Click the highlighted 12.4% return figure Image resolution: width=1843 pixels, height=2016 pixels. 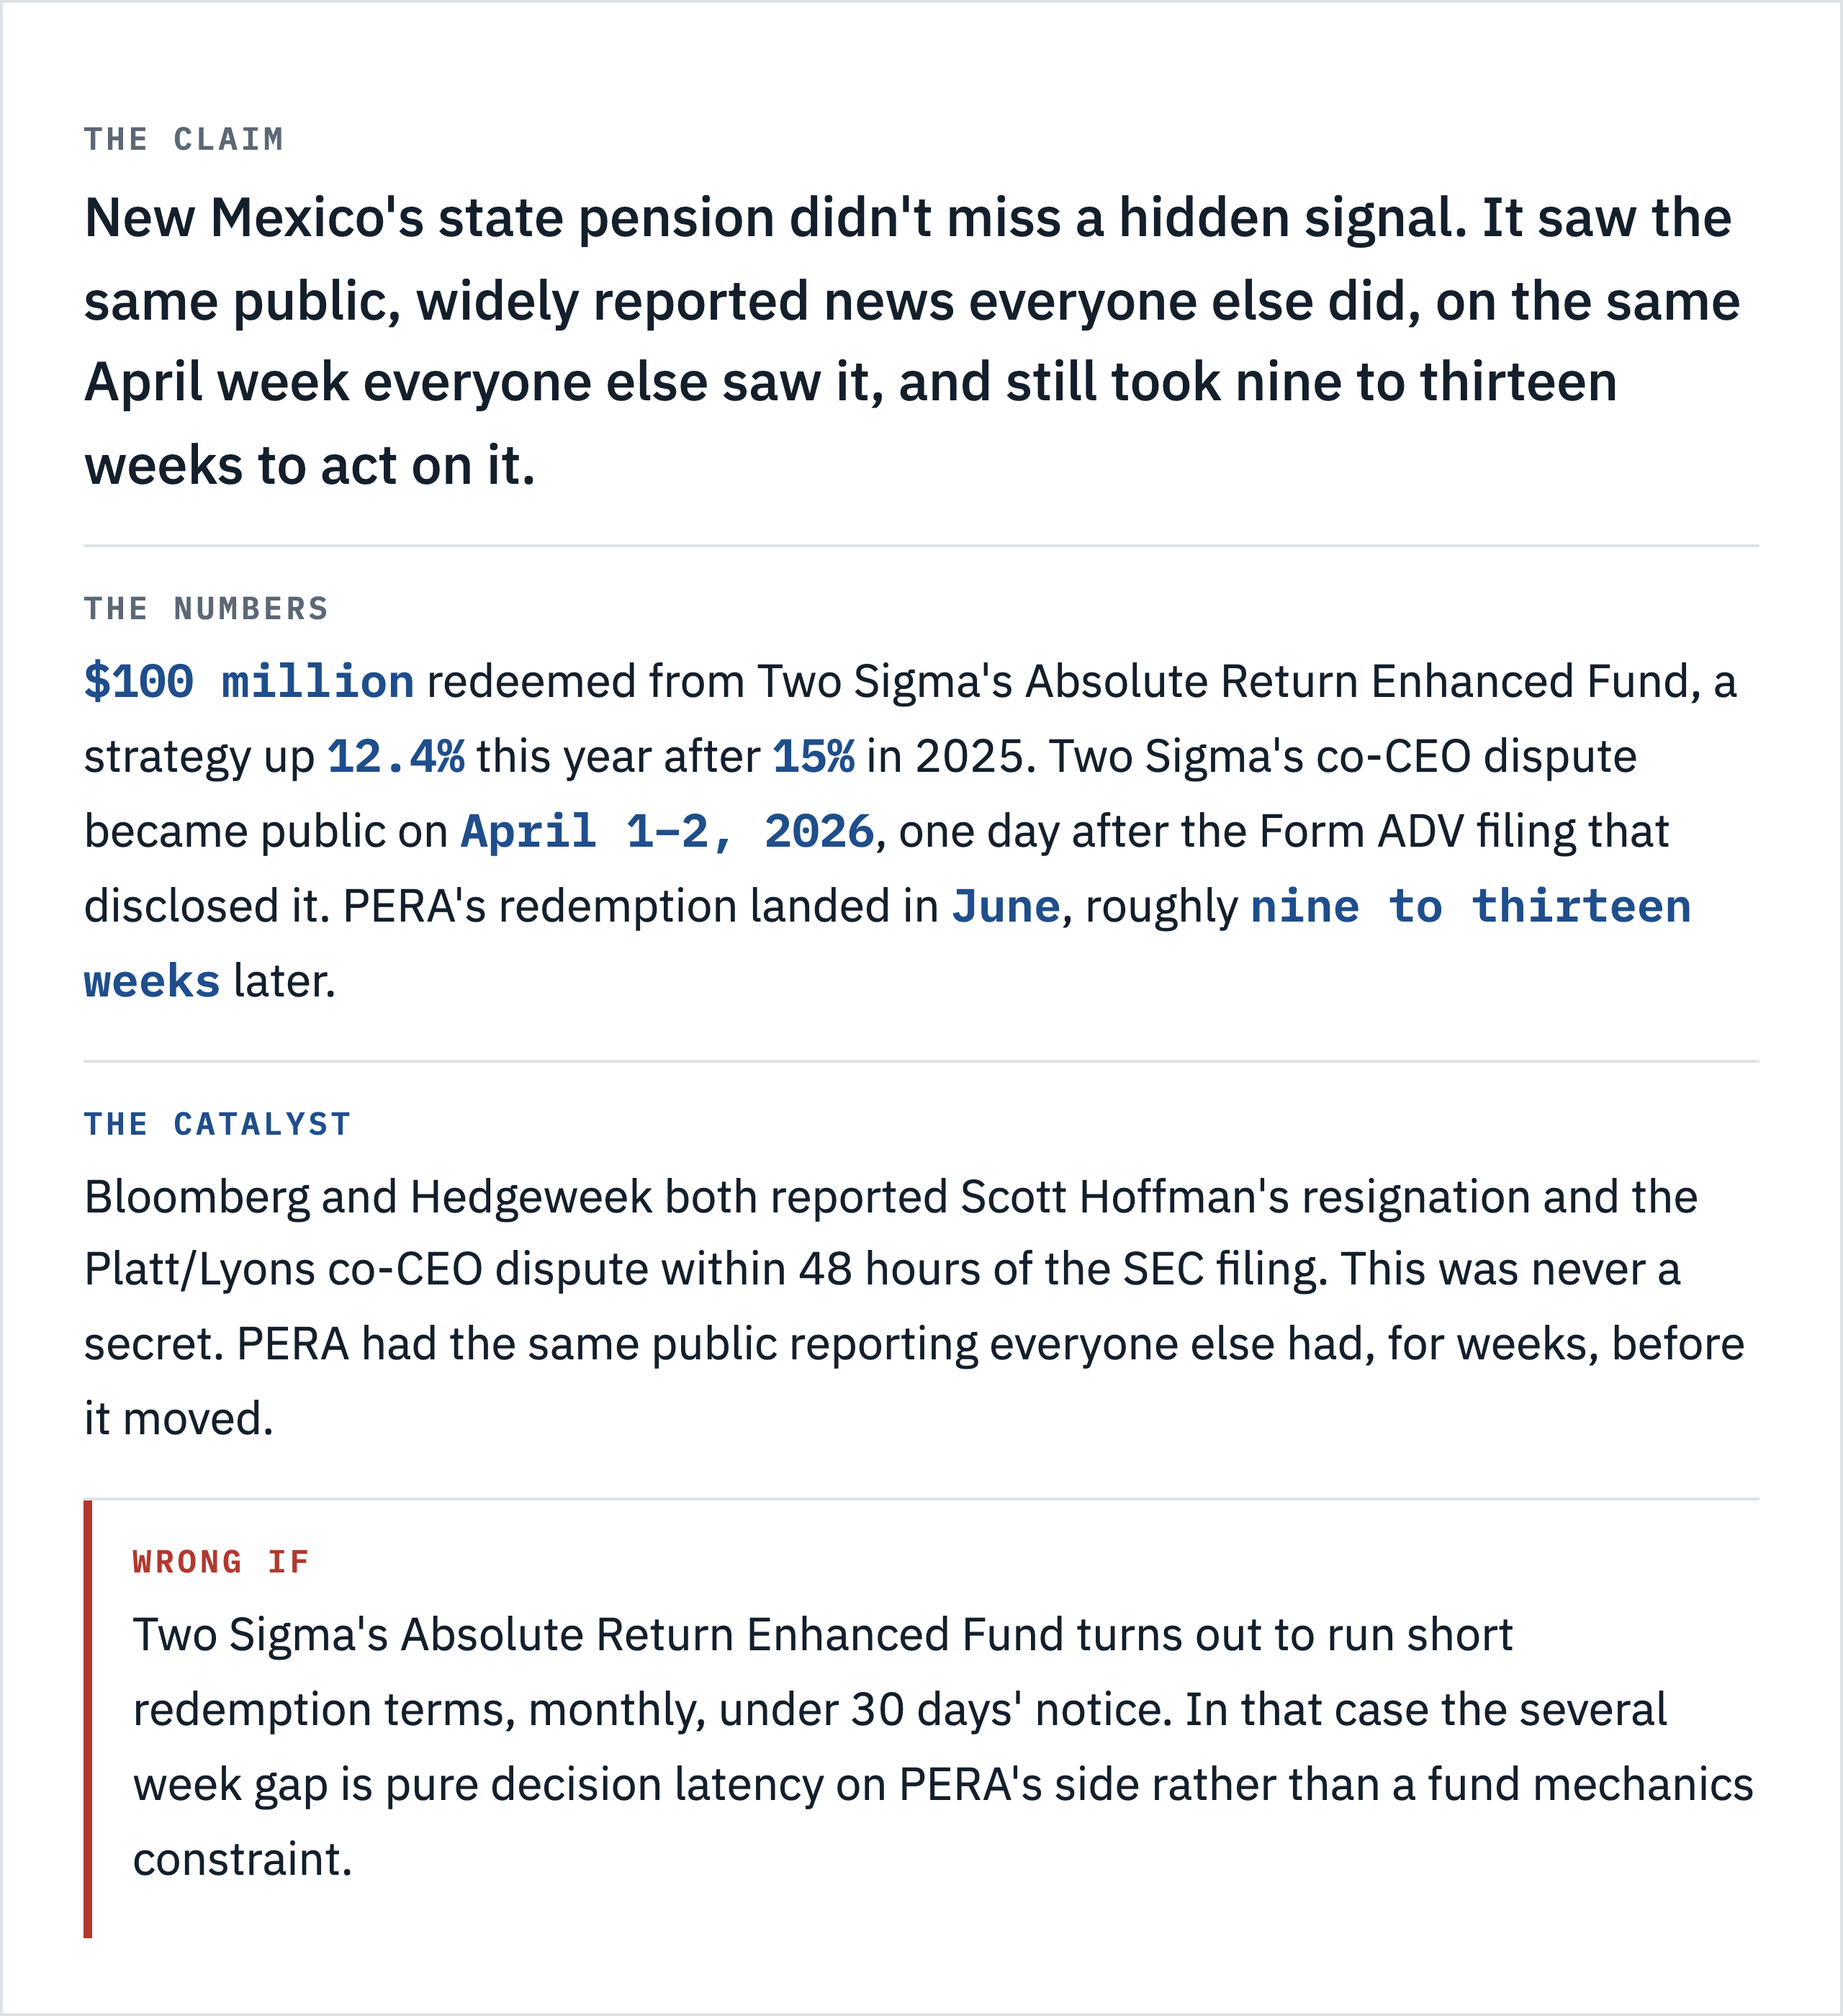point(396,756)
